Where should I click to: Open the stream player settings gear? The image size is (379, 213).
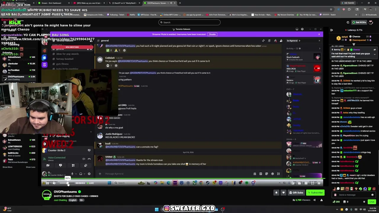tap(319, 183)
